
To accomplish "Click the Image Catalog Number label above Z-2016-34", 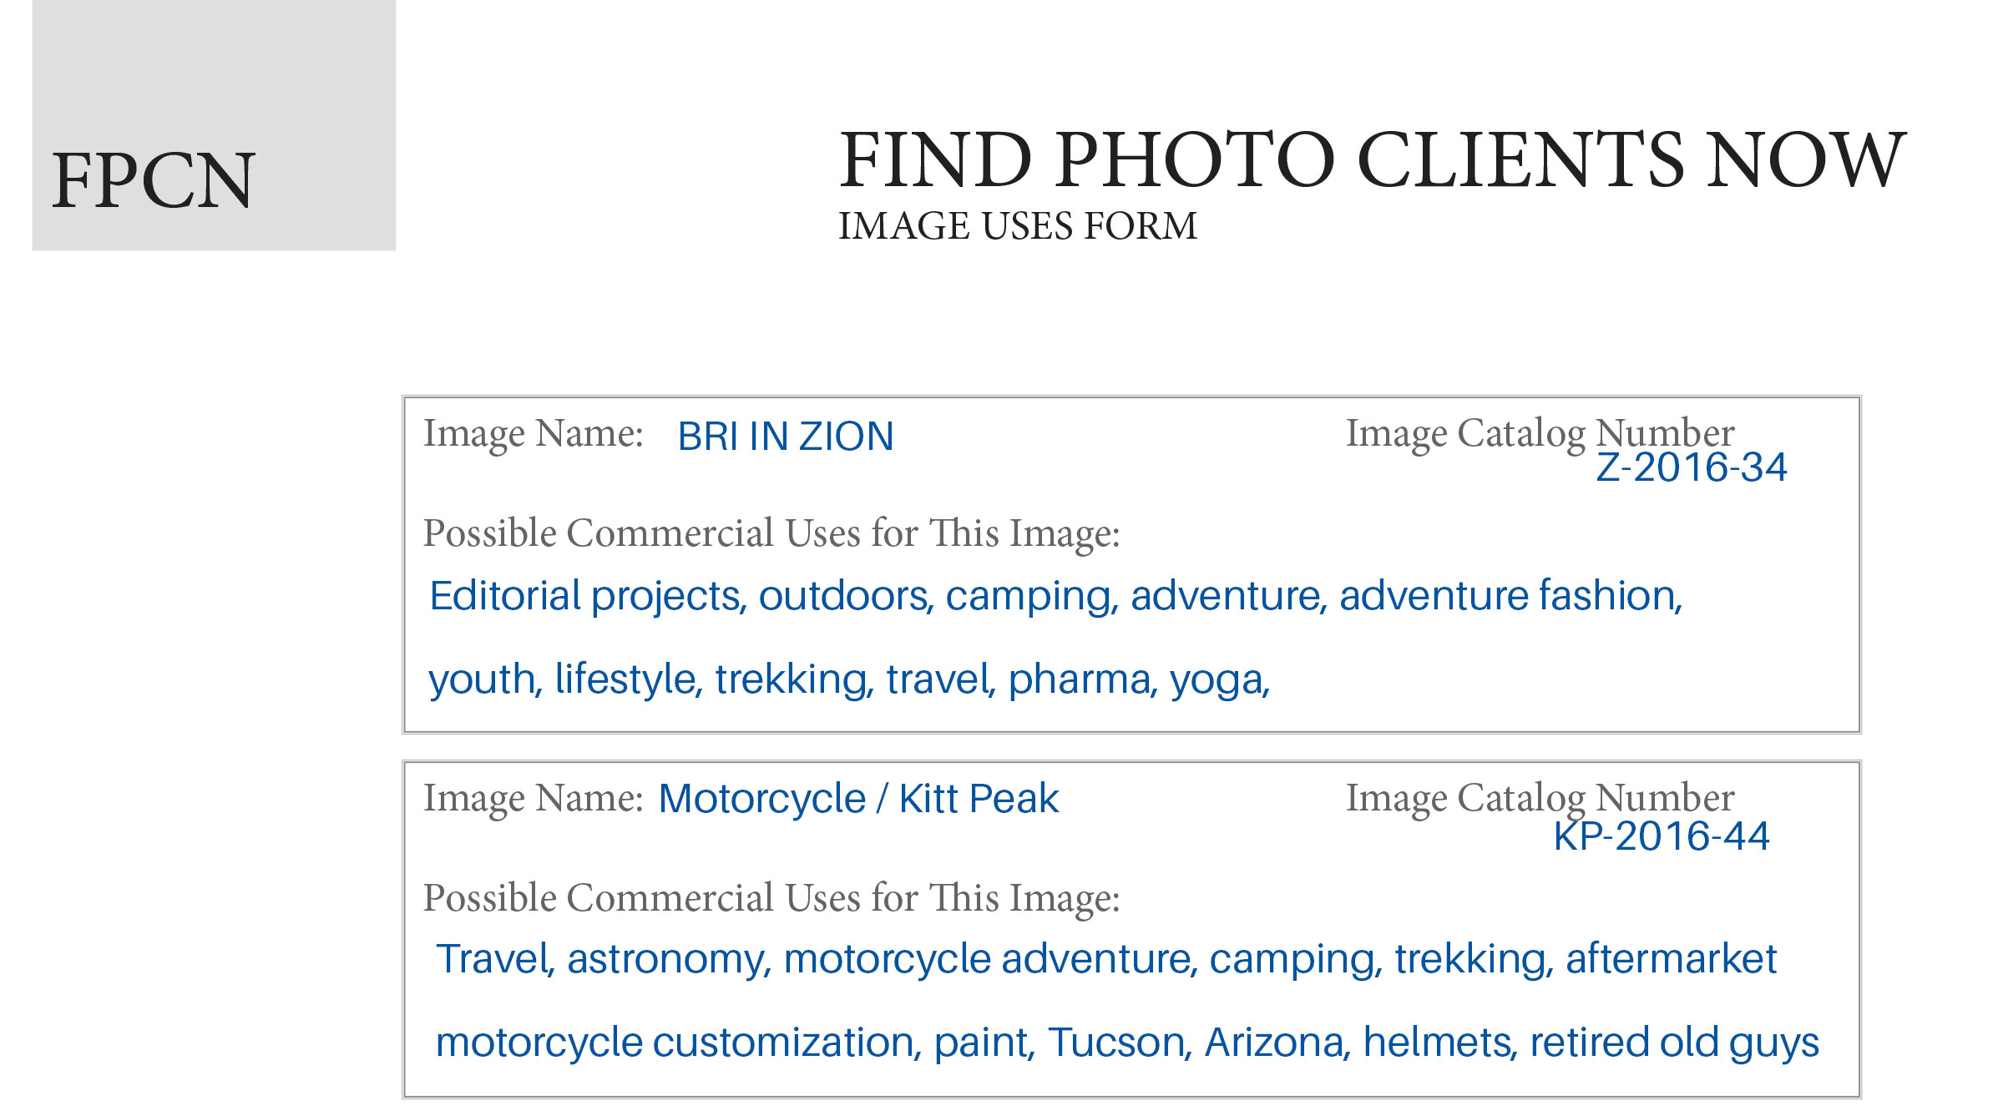I will coord(1540,433).
